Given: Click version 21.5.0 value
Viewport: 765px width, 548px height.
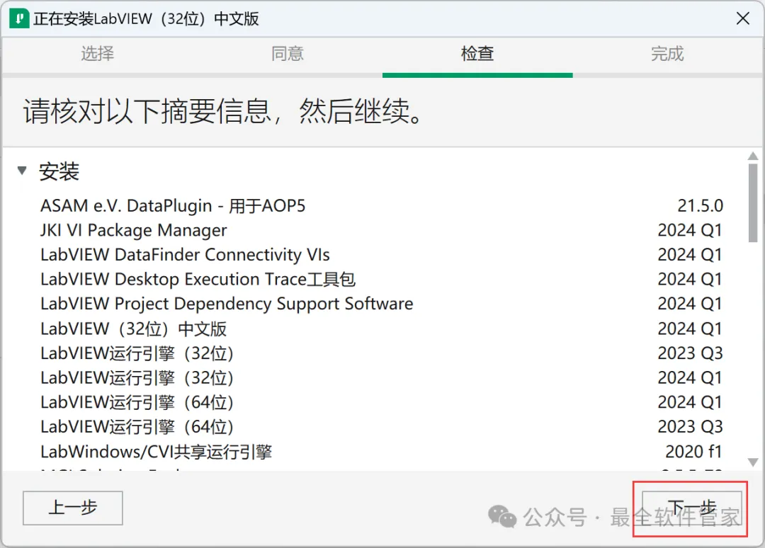Looking at the screenshot, I should [700, 206].
